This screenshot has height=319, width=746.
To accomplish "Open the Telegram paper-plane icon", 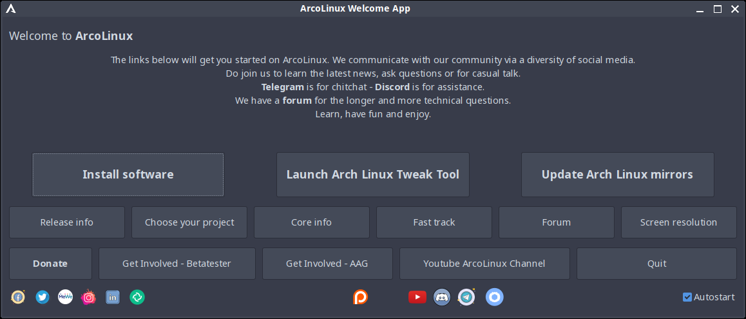I will tap(466, 298).
